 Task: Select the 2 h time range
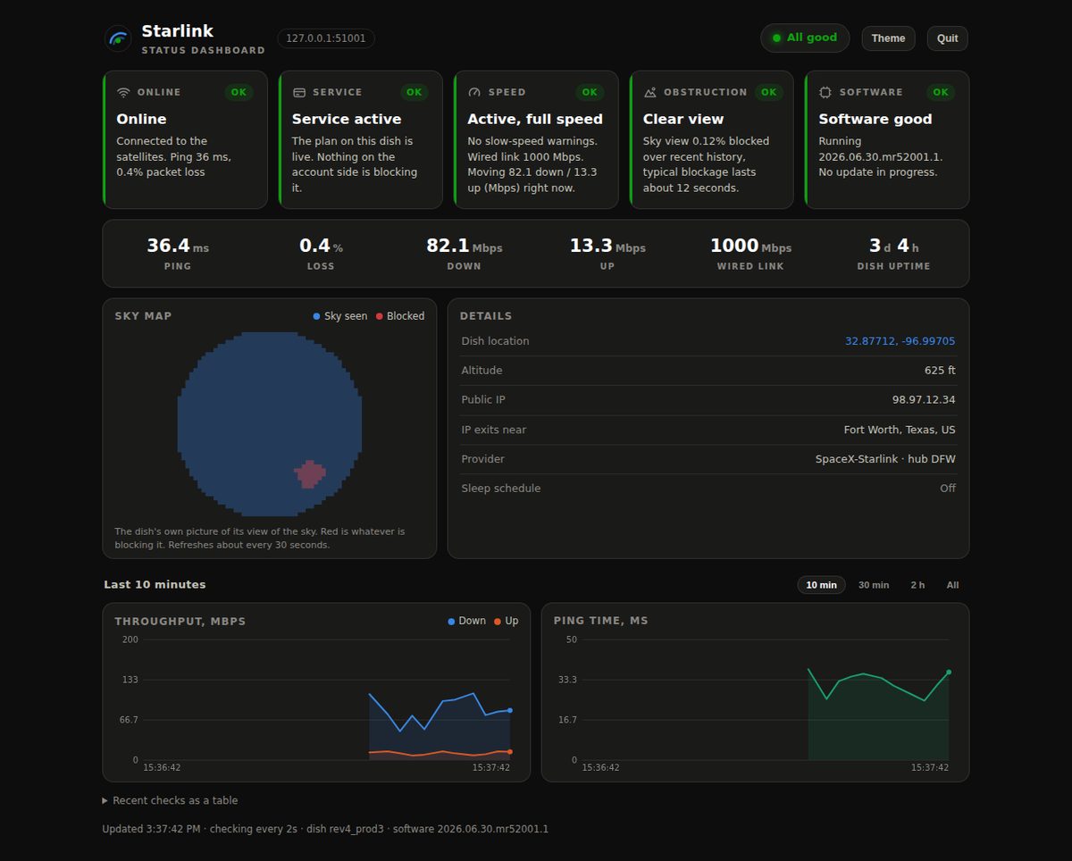point(917,585)
